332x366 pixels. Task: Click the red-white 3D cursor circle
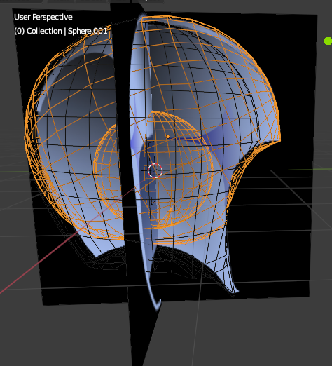point(155,170)
